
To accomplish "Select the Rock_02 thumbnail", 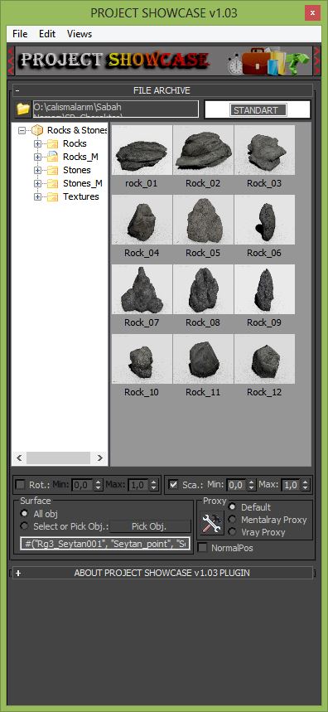I will [x=203, y=150].
